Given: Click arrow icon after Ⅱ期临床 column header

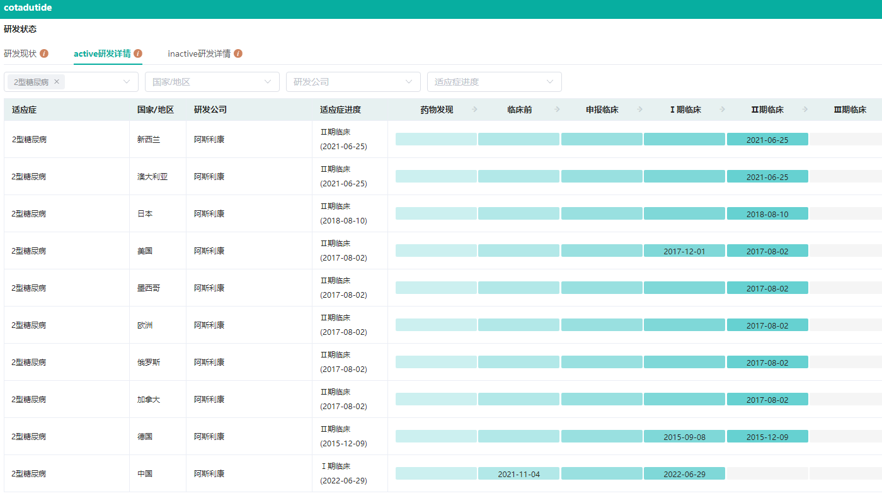Looking at the screenshot, I should point(805,110).
